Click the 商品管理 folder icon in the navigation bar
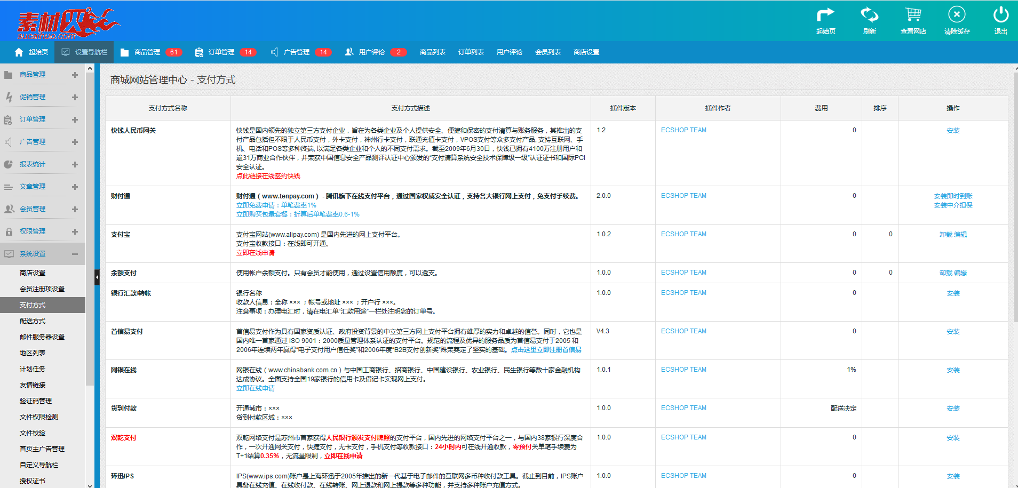 [x=125, y=52]
